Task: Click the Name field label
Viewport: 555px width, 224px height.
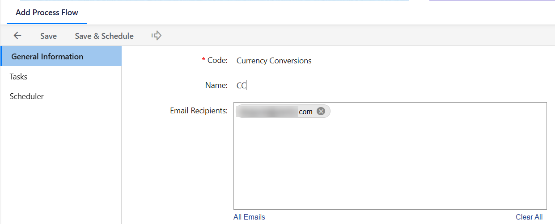Action: pos(216,85)
